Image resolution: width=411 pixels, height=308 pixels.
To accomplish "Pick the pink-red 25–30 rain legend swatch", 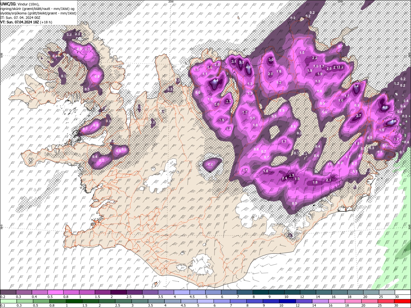I will (386, 301).
